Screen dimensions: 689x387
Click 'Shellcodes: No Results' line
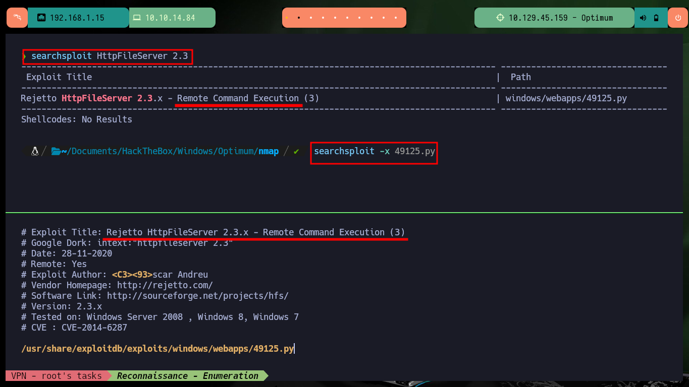77,119
